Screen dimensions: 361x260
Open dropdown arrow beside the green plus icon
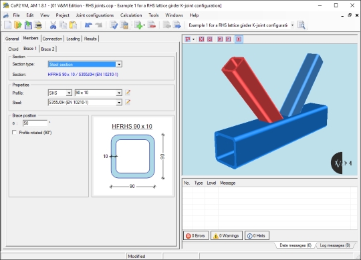(x=144, y=25)
